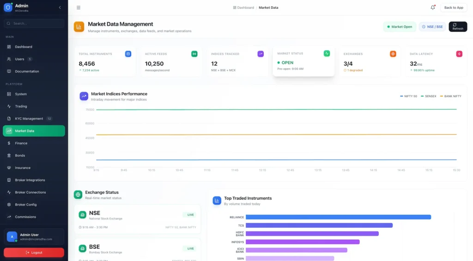Click the 32 ms latency value

click(416, 64)
